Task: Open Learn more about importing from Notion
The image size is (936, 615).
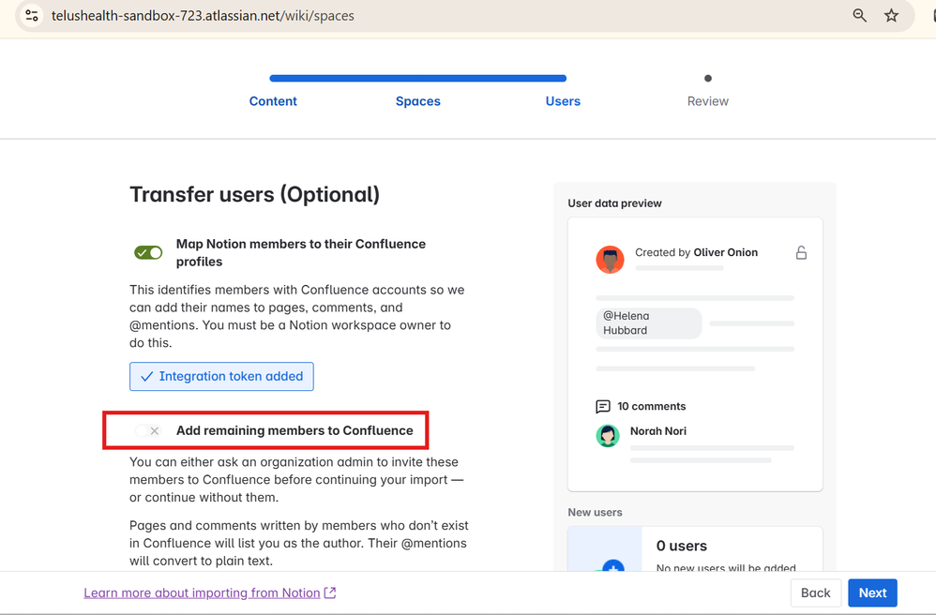Action: coord(202,592)
